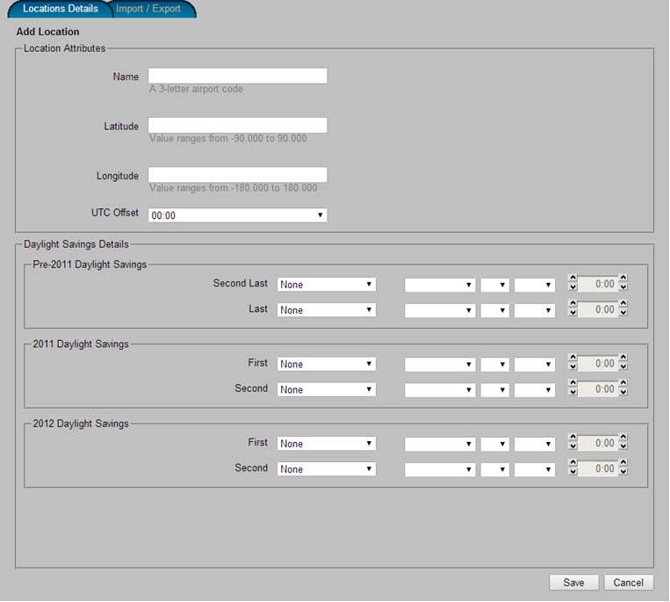Select the 0:00 time field in 2012 First row
The height and width of the screenshot is (602, 670).
click(x=598, y=443)
